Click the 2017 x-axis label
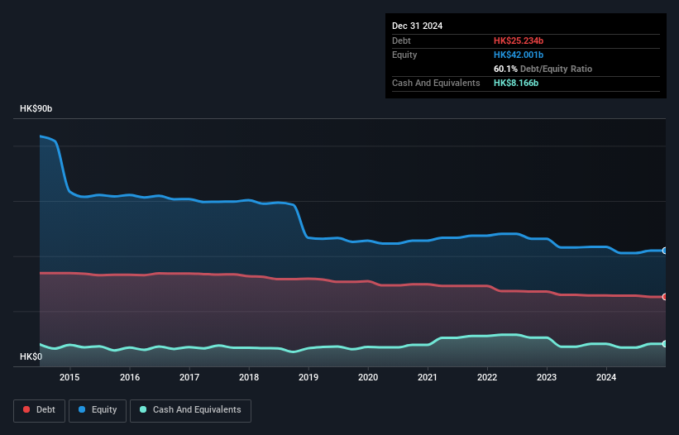The width and height of the screenshot is (679, 435). pyautogui.click(x=189, y=377)
